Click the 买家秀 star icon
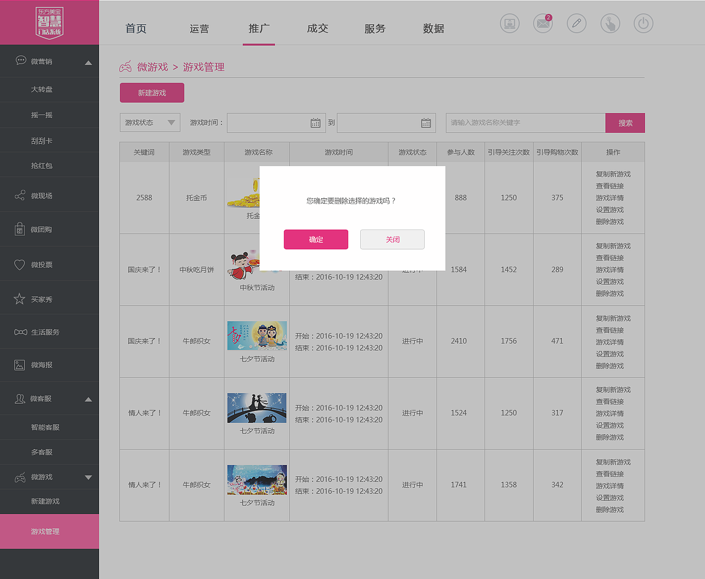The image size is (705, 579). pyautogui.click(x=19, y=299)
